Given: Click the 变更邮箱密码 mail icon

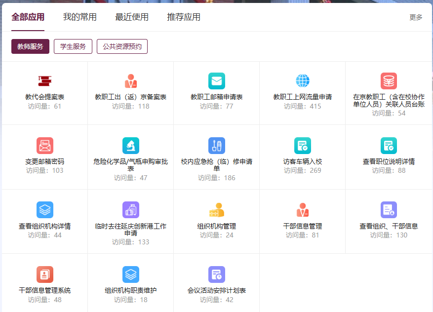Looking at the screenshot, I should pyautogui.click(x=45, y=146).
